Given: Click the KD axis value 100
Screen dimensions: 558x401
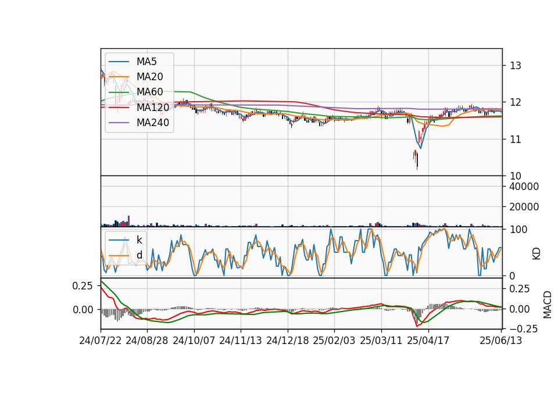Looking at the screenshot, I should click(x=518, y=230).
